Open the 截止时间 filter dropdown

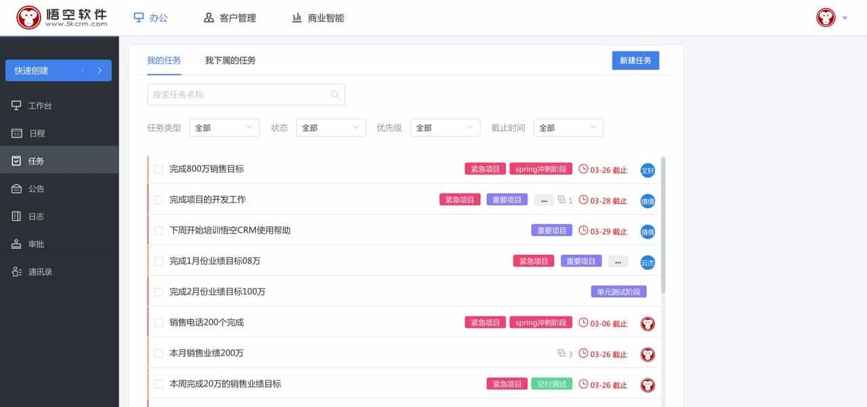click(x=568, y=127)
